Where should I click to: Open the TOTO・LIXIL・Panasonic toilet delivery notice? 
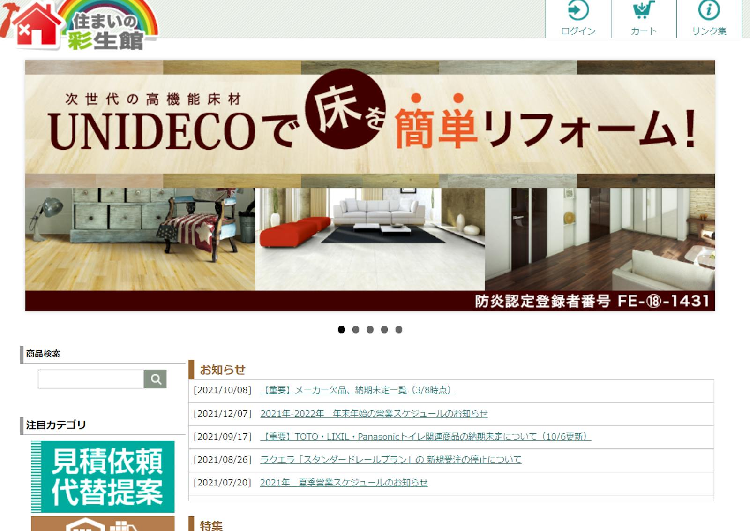pyautogui.click(x=426, y=437)
